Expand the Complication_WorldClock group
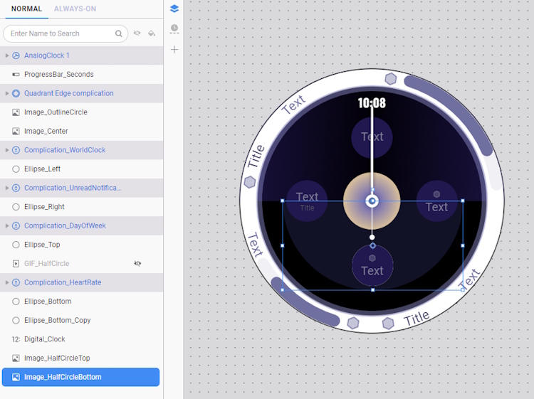This screenshot has height=399, width=534. [x=7, y=150]
